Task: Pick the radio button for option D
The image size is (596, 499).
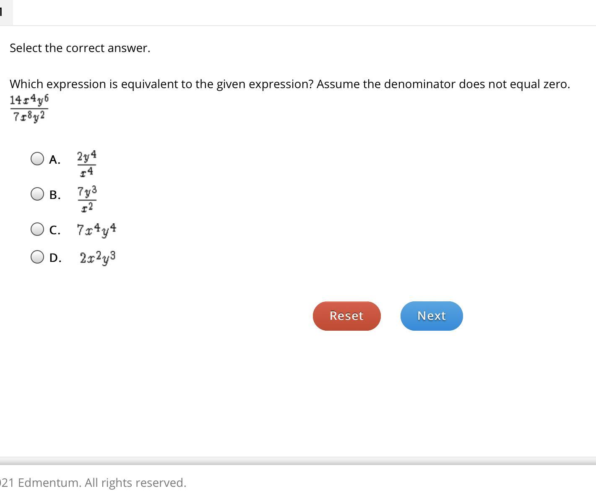Action: (37, 257)
